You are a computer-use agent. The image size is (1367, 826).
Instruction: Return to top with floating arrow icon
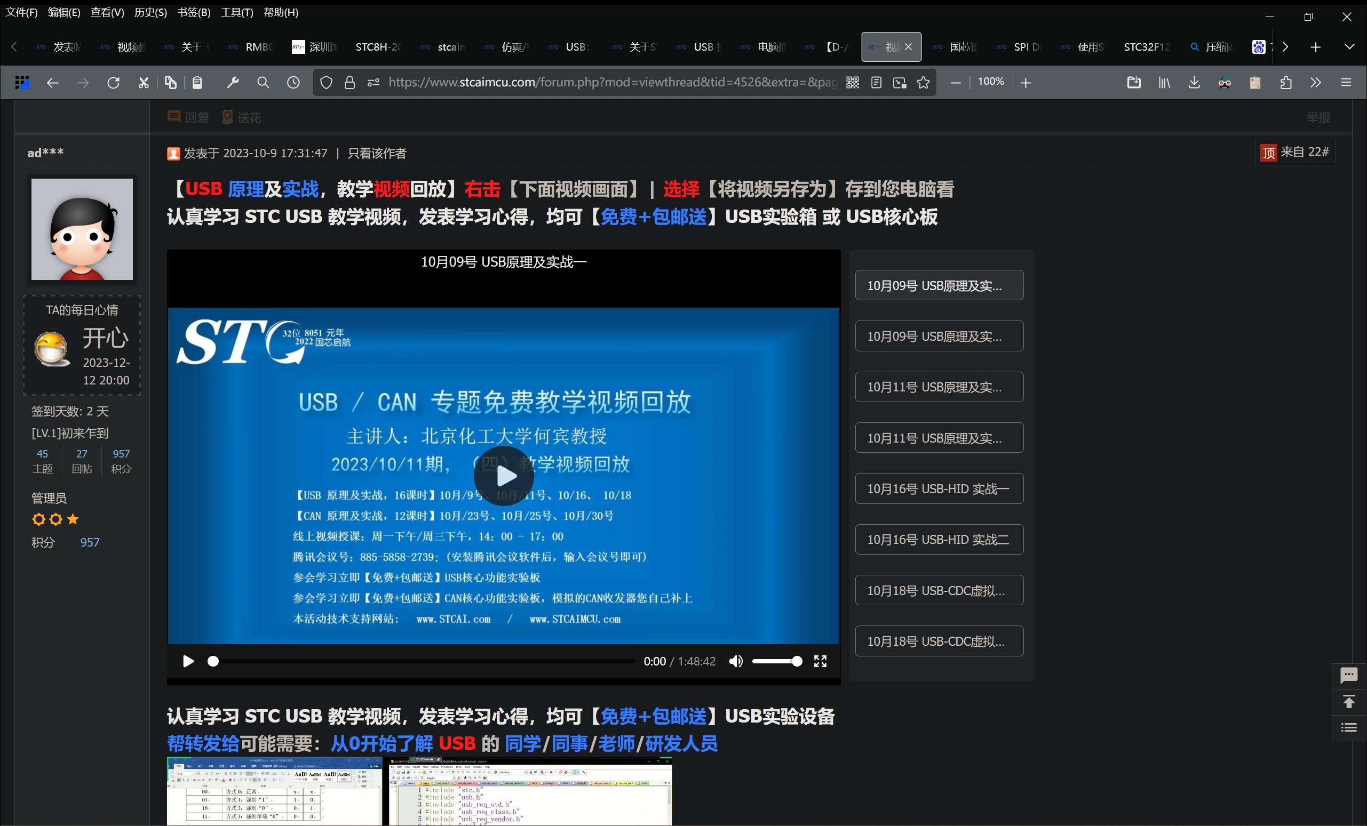pos(1348,702)
